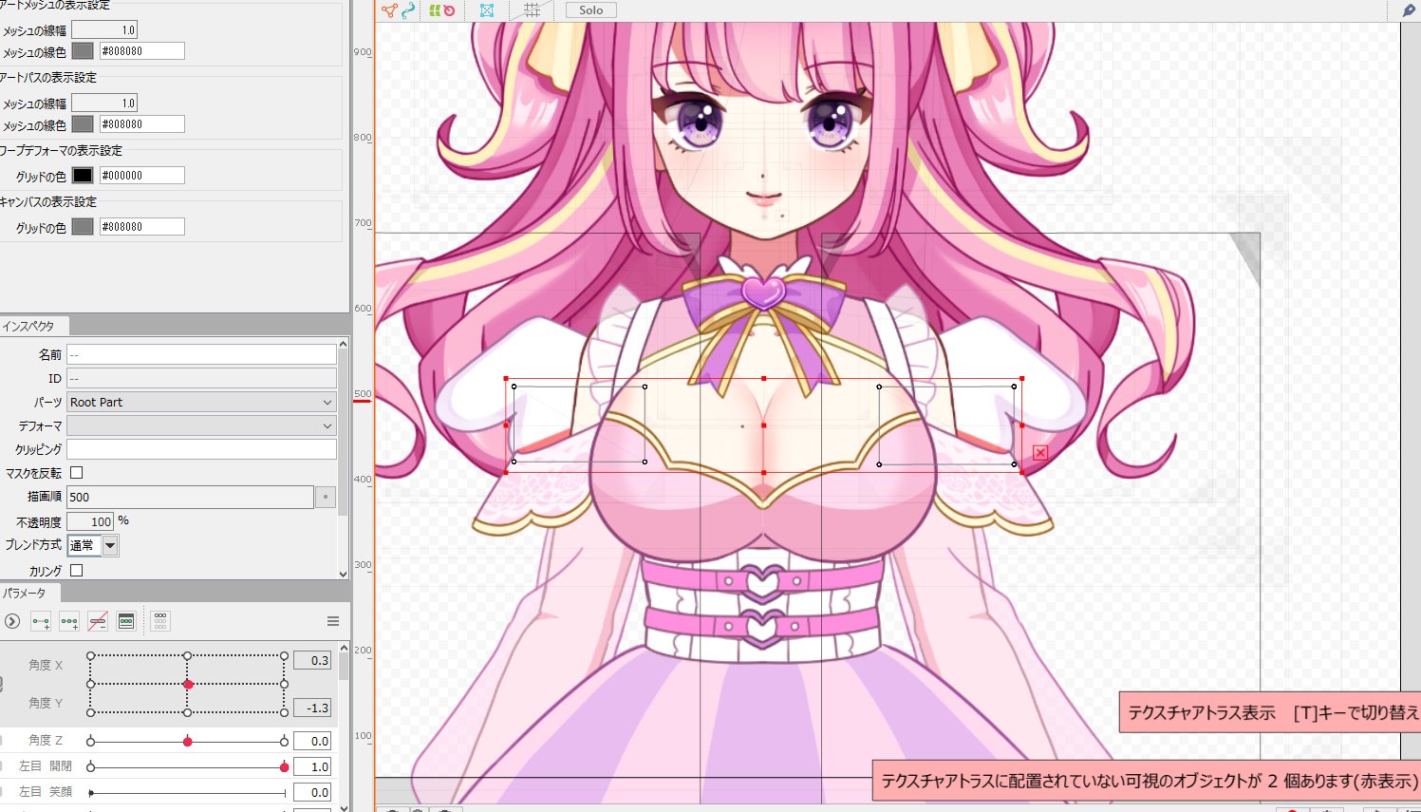Open the parameter panel hamburger menu

[x=333, y=621]
